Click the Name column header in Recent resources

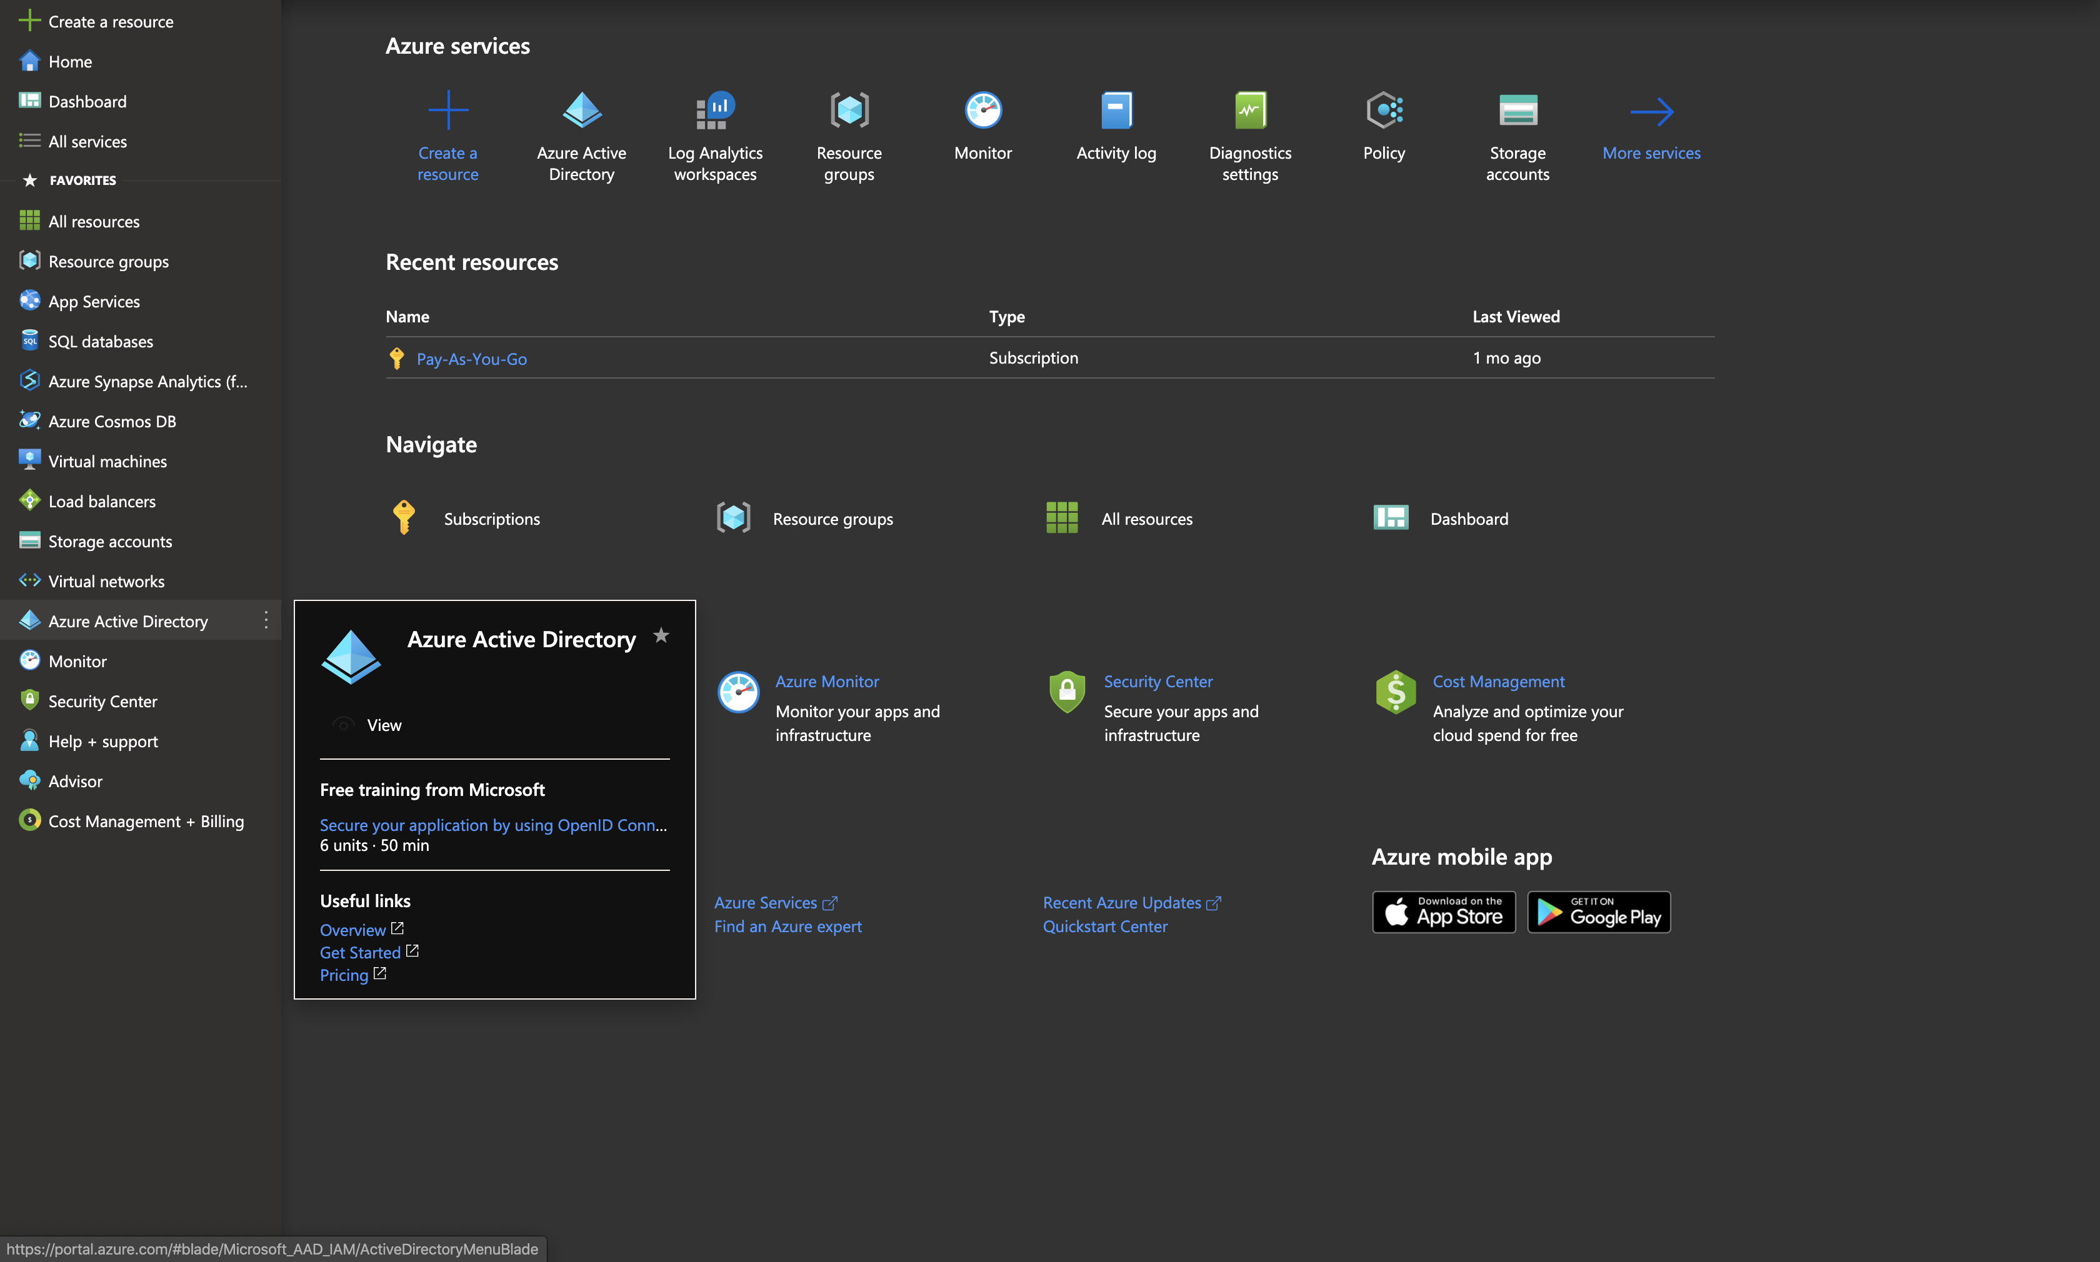[x=407, y=316]
